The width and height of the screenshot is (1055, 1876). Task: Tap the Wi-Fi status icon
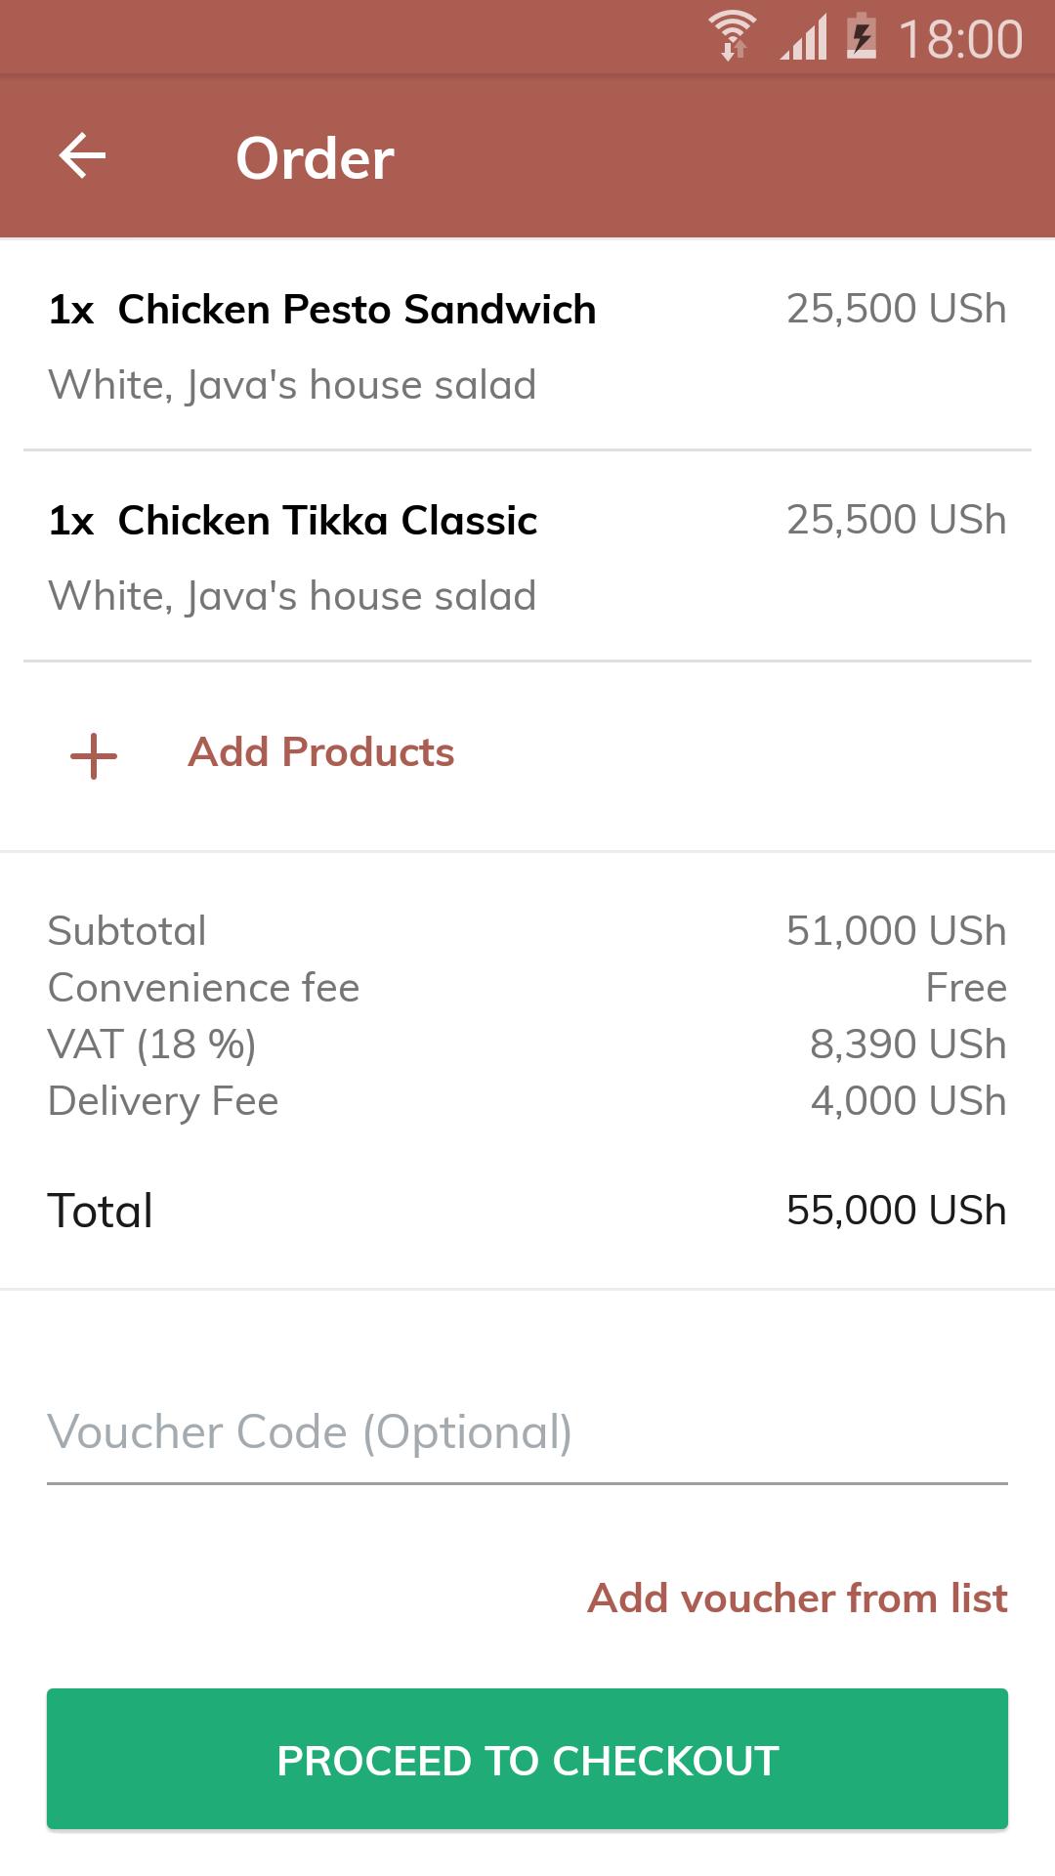click(733, 36)
